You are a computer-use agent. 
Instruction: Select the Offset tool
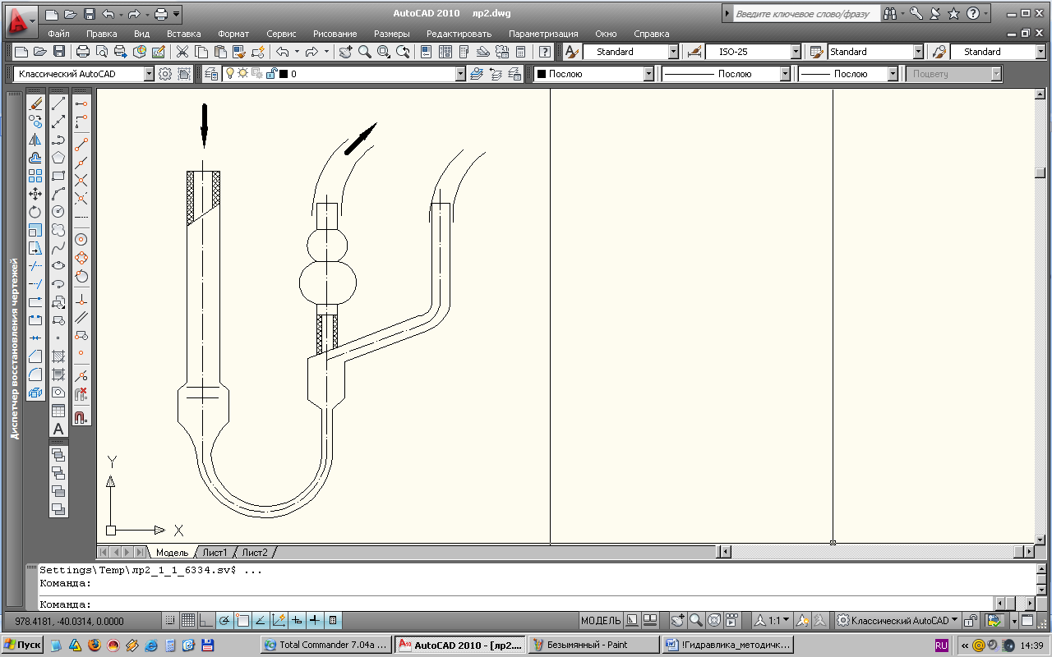[35, 158]
